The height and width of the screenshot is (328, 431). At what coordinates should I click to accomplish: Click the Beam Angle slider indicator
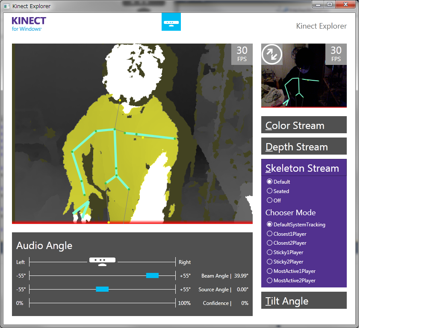pyautogui.click(x=152, y=275)
